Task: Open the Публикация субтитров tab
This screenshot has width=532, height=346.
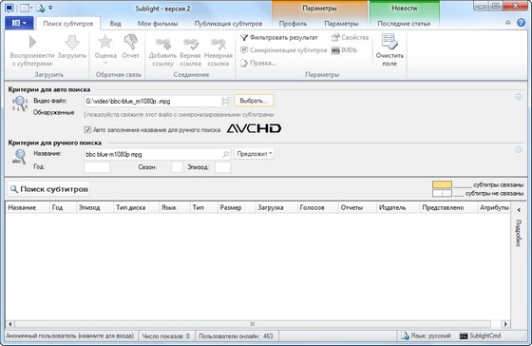Action: click(x=228, y=24)
